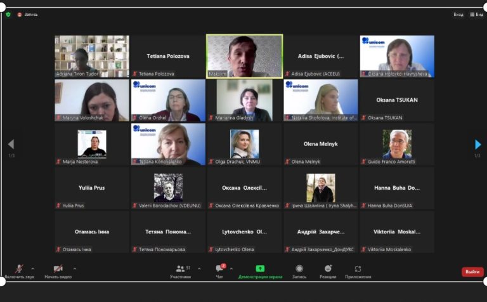Unmute microphone with Включить звук button
487x302 pixels.
(19, 272)
